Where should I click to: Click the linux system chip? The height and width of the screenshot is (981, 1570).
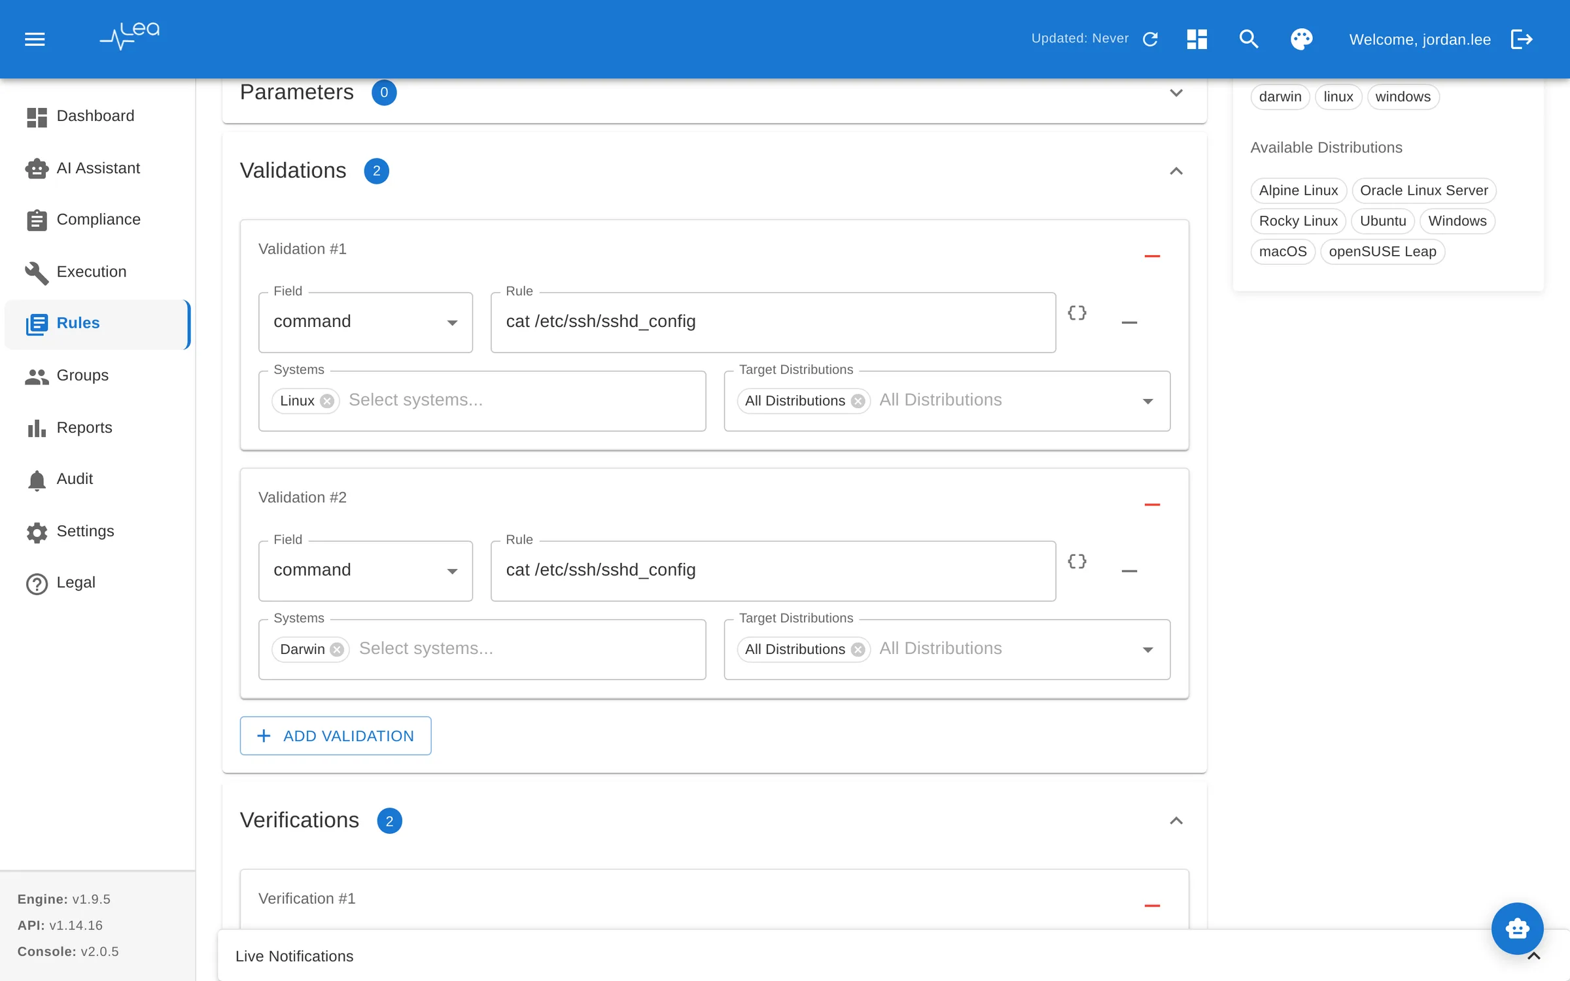tap(1338, 97)
